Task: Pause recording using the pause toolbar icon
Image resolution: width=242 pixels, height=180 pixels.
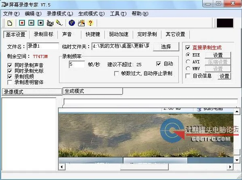Action: [31, 23]
